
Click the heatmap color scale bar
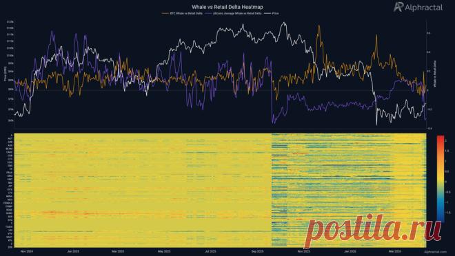[x=441, y=179]
